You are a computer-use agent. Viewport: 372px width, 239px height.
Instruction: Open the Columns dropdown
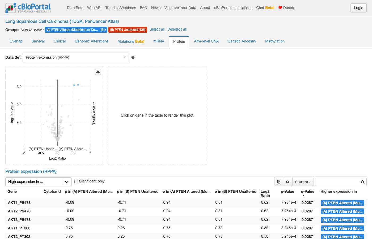pyautogui.click(x=303, y=182)
